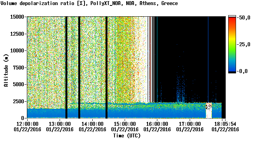Click the 2500 altitude tick label

coord(19,101)
